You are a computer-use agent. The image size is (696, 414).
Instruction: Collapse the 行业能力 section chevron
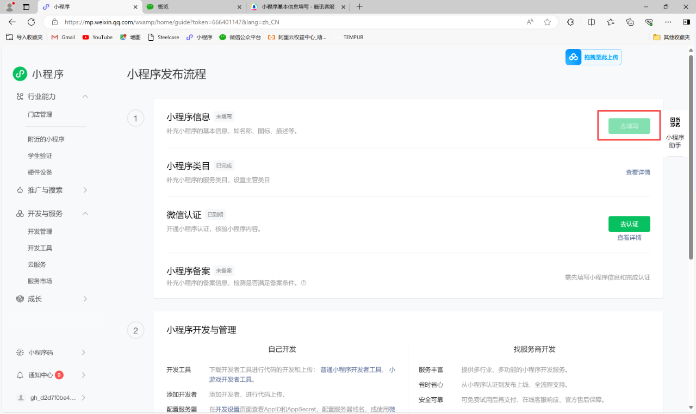tap(85, 96)
